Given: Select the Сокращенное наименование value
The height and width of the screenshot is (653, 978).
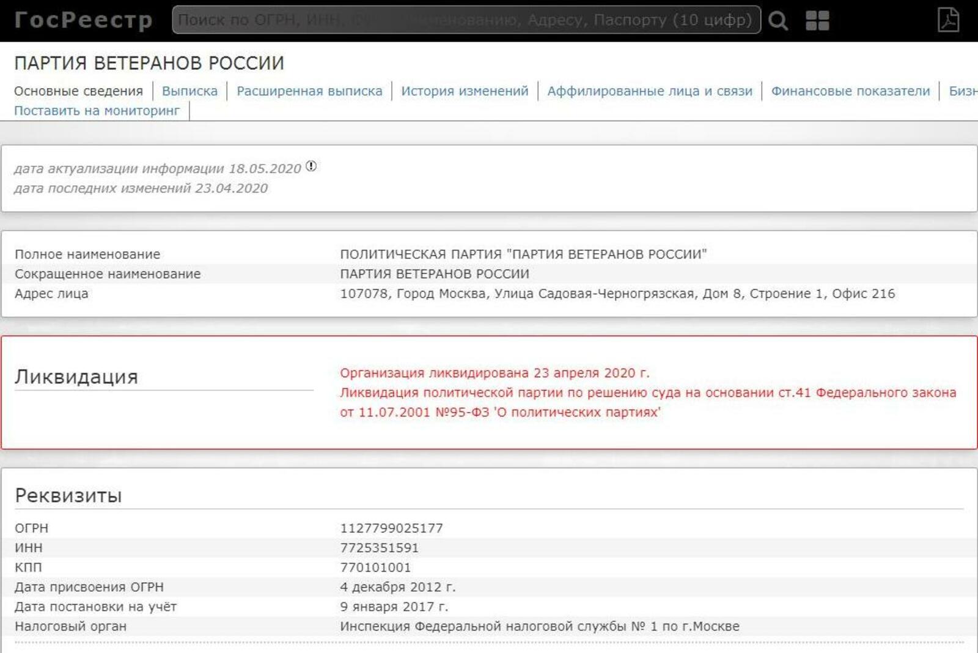Looking at the screenshot, I should (x=435, y=274).
